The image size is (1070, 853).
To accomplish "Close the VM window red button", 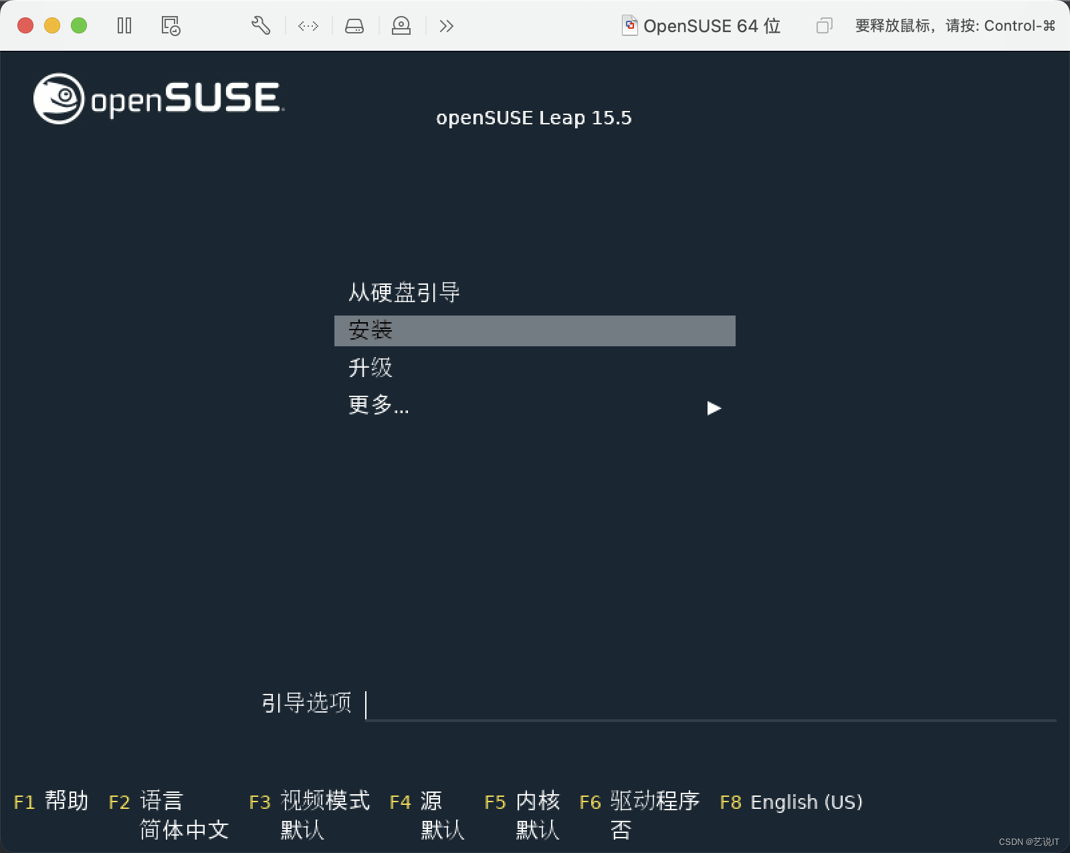I will coord(25,26).
